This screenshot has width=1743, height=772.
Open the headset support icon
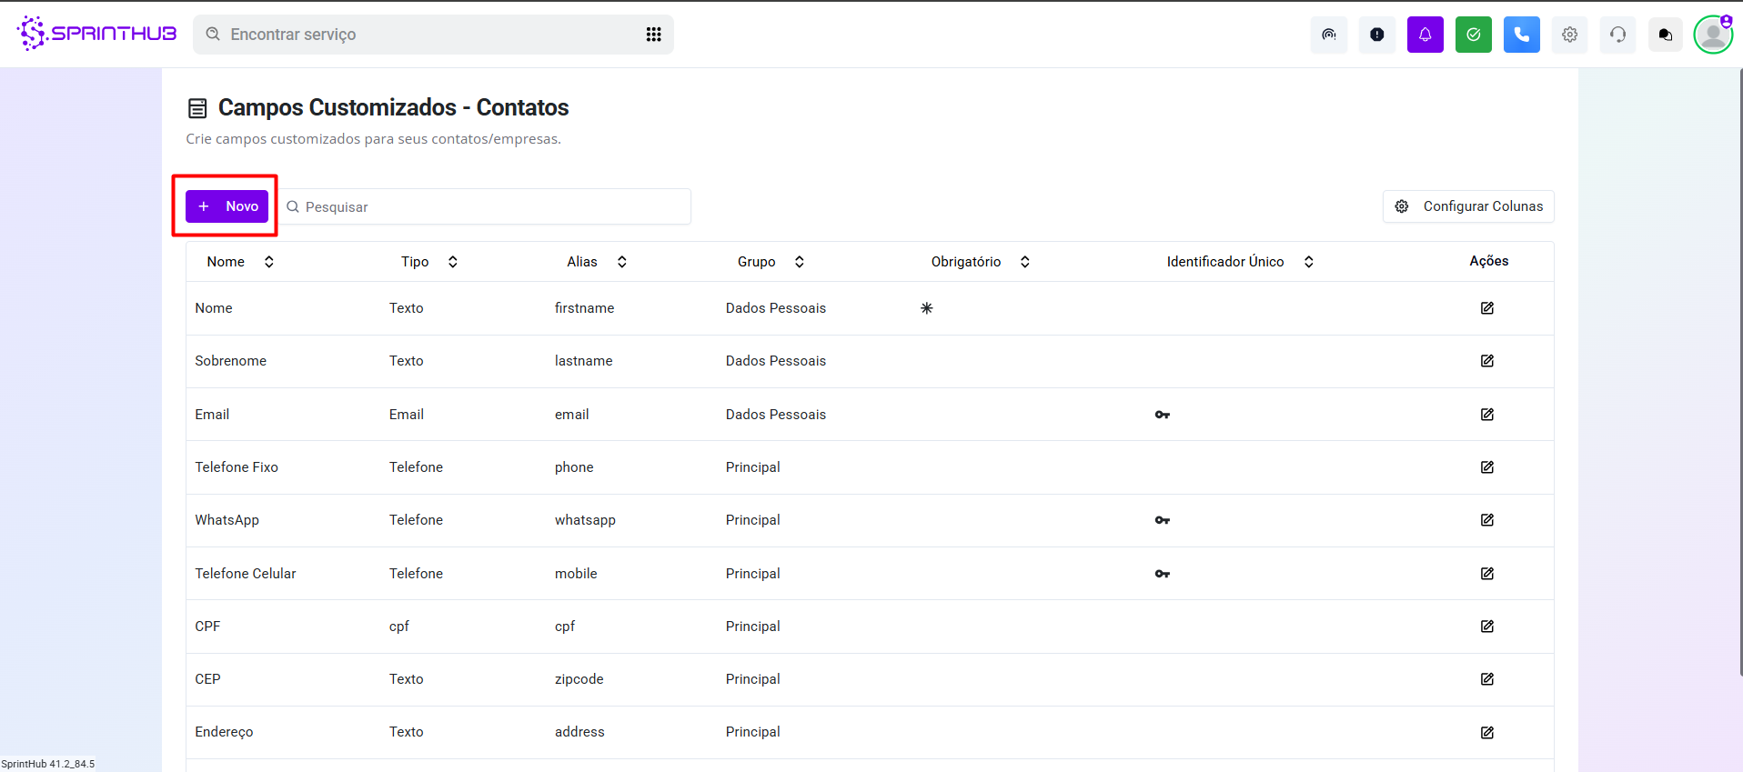[1617, 35]
